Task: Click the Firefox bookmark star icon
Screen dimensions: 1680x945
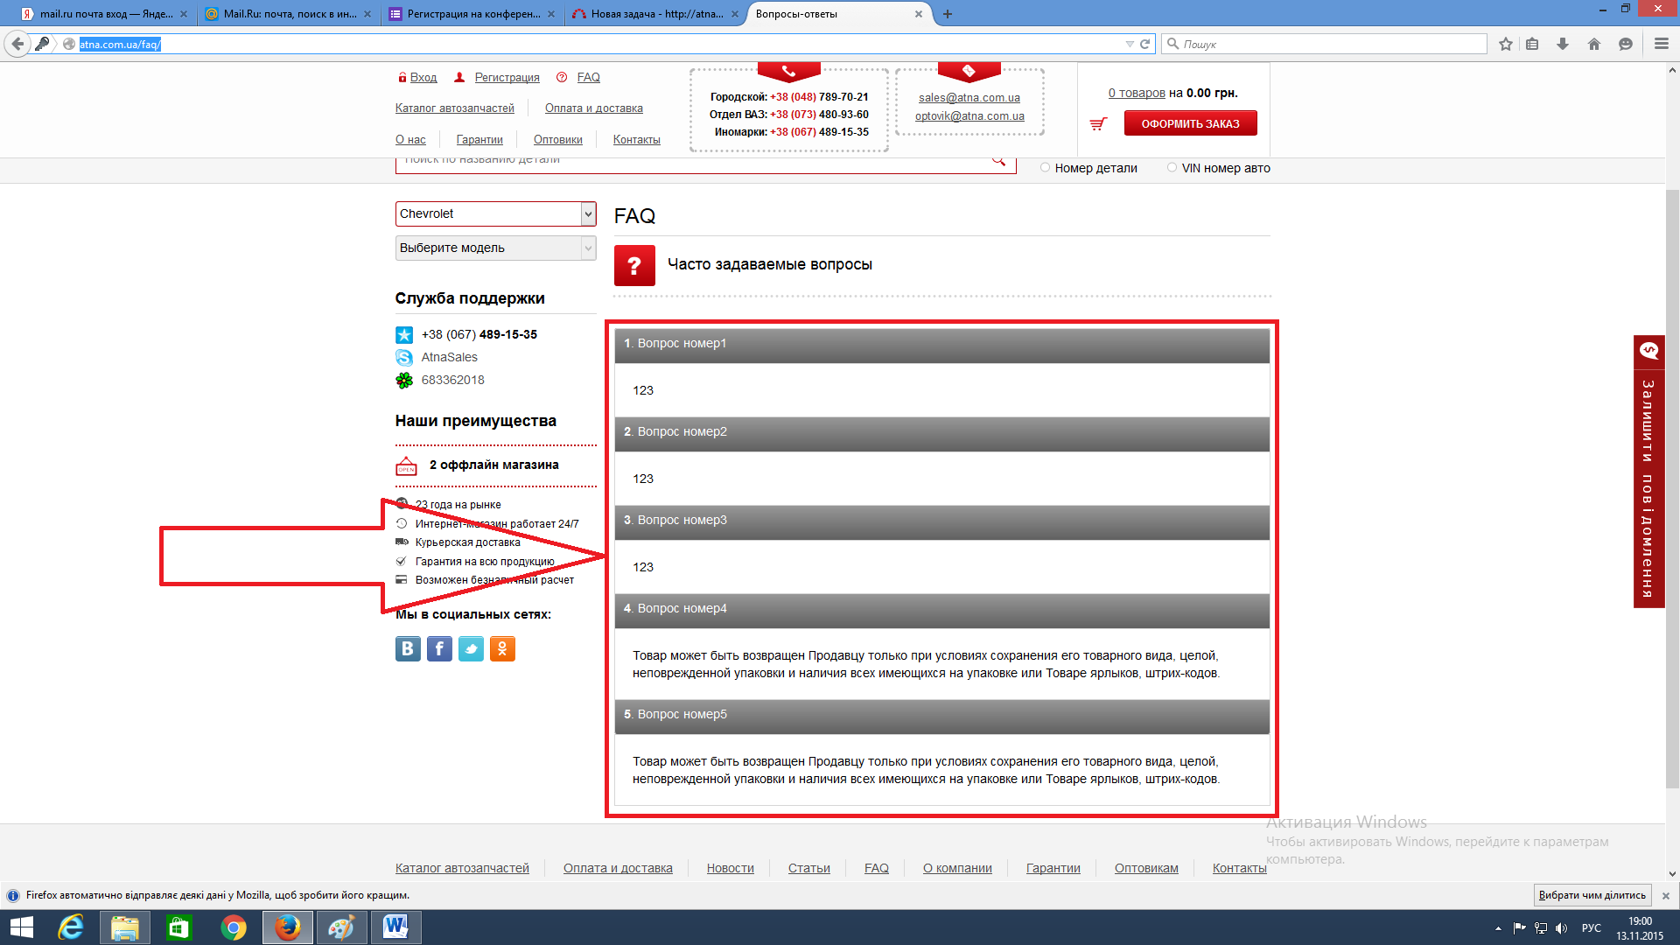Action: click(1505, 44)
